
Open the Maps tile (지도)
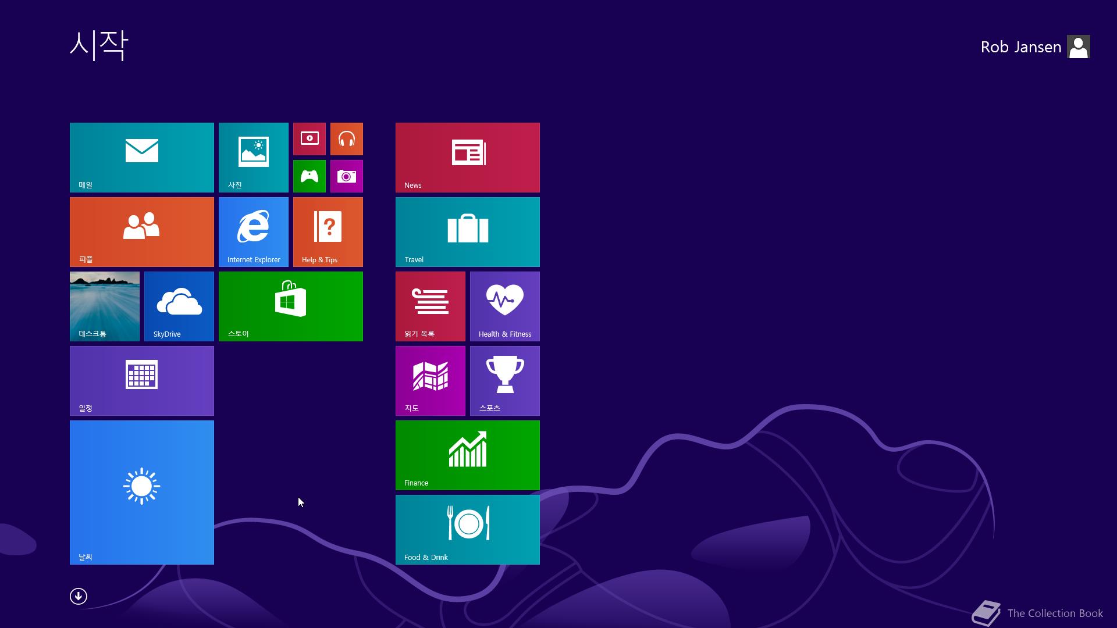tap(431, 381)
